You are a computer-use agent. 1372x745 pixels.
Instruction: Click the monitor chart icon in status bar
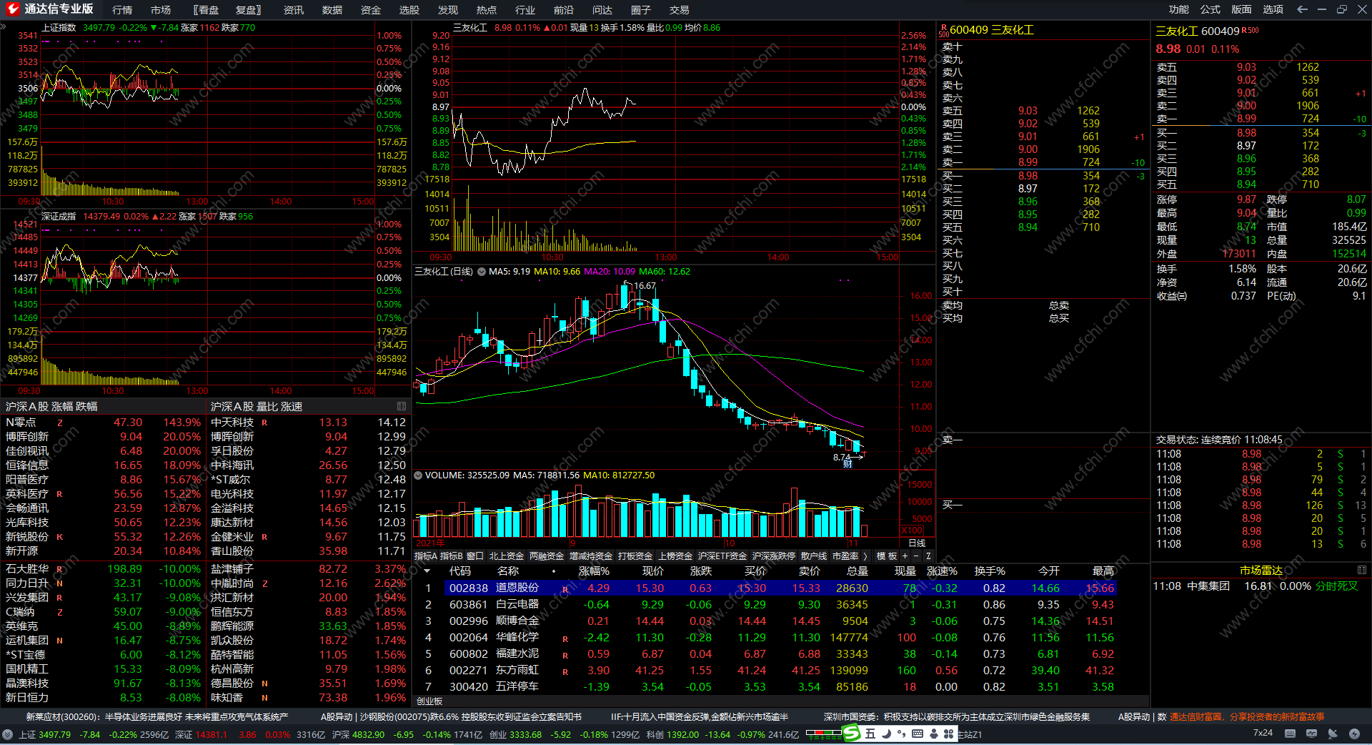coord(1311,734)
